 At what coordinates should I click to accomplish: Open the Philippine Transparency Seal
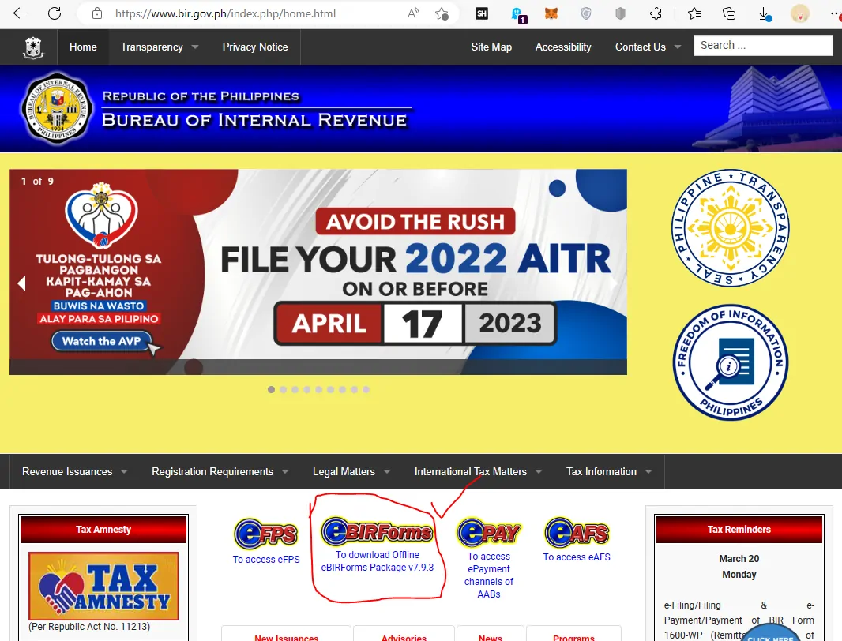coord(731,227)
